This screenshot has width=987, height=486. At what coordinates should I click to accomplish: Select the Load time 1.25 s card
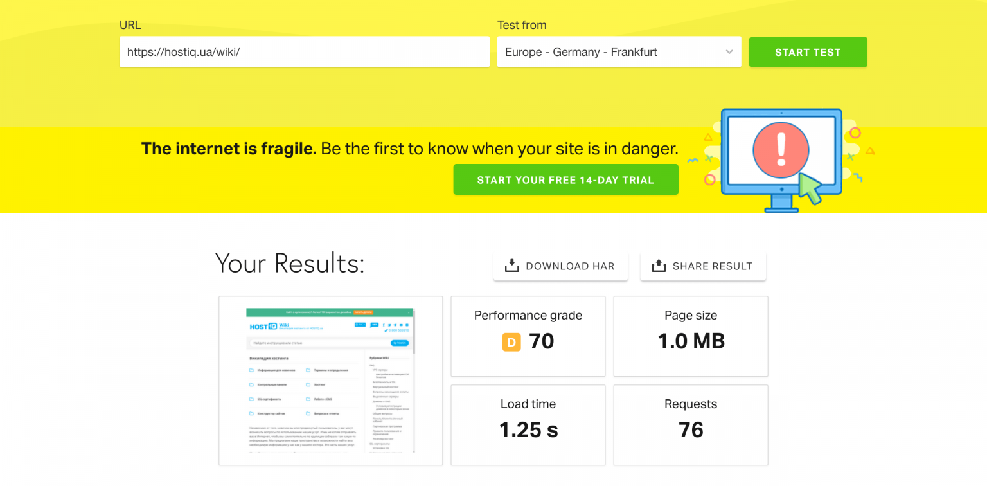528,425
